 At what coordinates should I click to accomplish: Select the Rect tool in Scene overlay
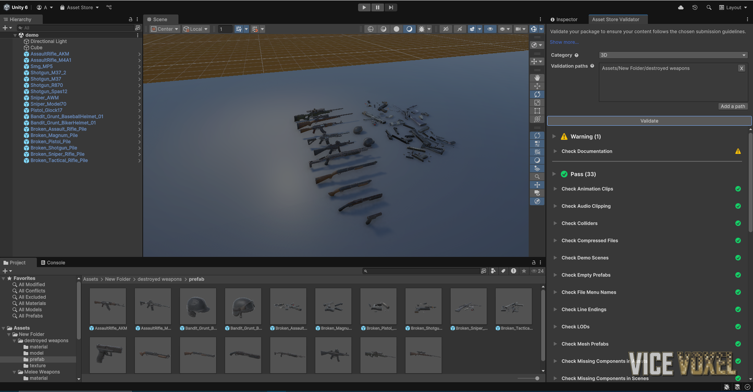537,111
